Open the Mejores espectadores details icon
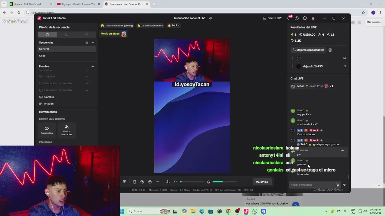 (330, 50)
